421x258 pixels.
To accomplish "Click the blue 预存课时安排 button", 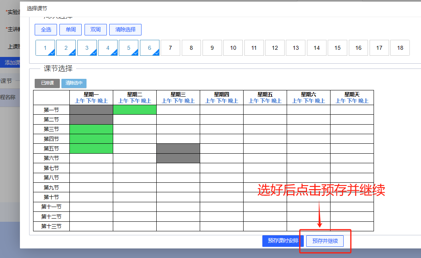I will [283, 241].
